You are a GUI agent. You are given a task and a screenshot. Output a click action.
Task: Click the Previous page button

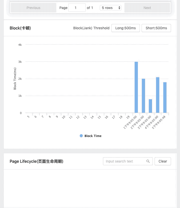33,8
